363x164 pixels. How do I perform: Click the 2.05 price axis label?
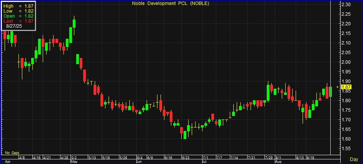pos(346,53)
